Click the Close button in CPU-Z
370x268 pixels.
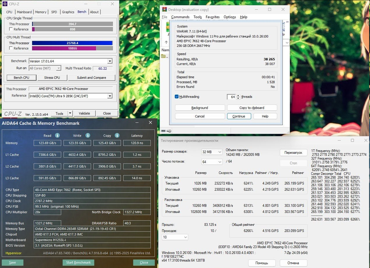tap(107, 113)
